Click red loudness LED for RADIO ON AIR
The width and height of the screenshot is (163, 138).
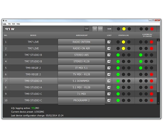(x=151, y=48)
